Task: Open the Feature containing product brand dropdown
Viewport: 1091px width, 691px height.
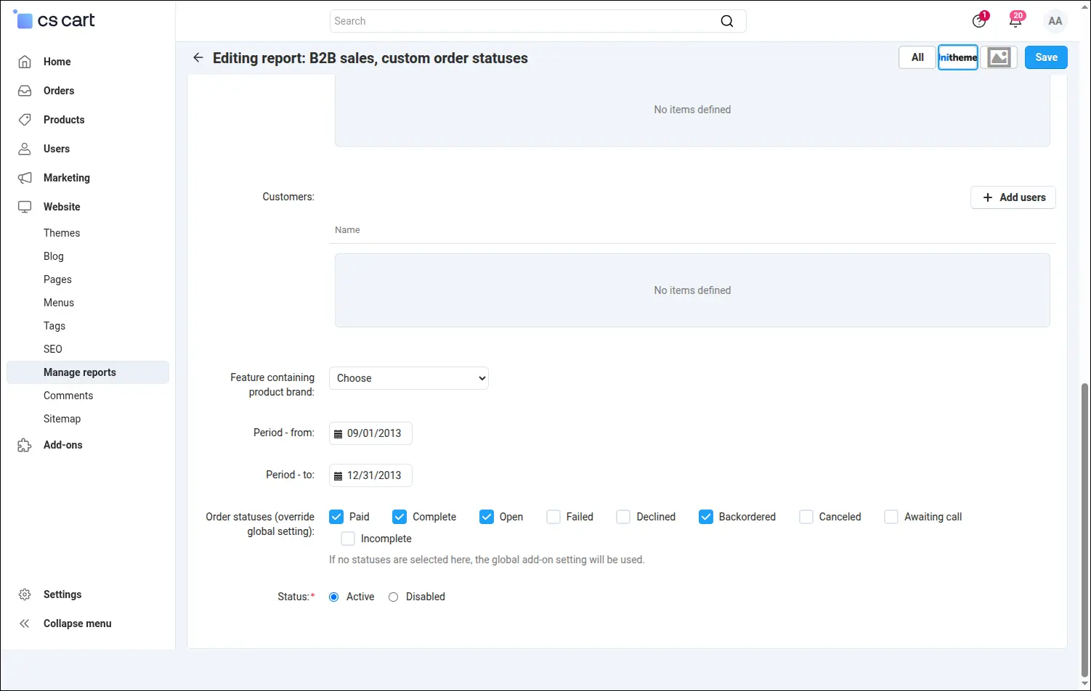Action: click(x=409, y=378)
